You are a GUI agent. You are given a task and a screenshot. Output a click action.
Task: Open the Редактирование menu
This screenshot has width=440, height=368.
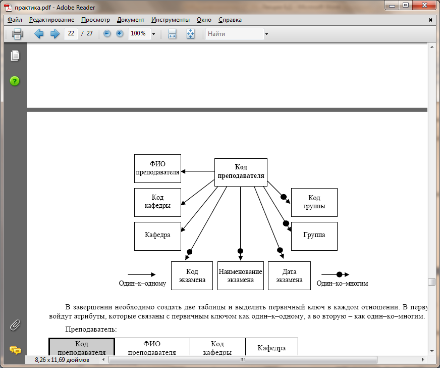point(51,20)
